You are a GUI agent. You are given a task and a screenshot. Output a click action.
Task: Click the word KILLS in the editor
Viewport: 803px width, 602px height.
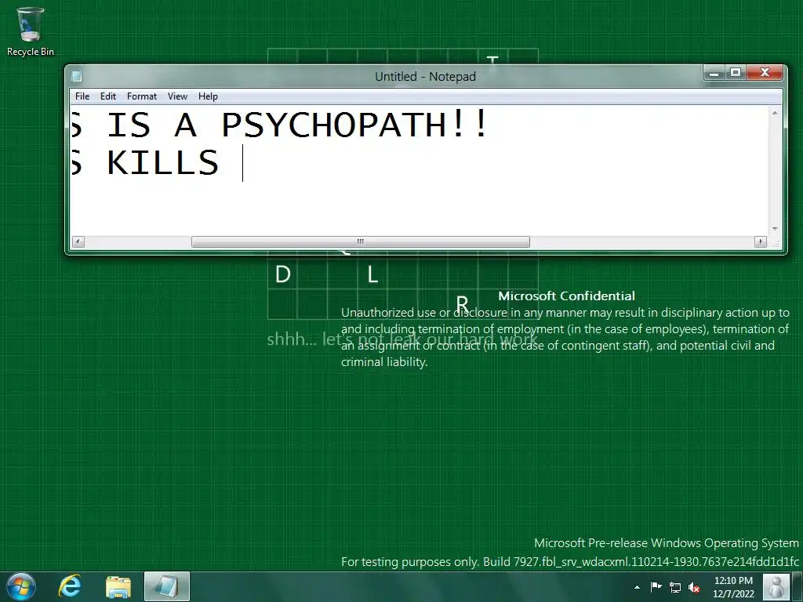pyautogui.click(x=163, y=163)
